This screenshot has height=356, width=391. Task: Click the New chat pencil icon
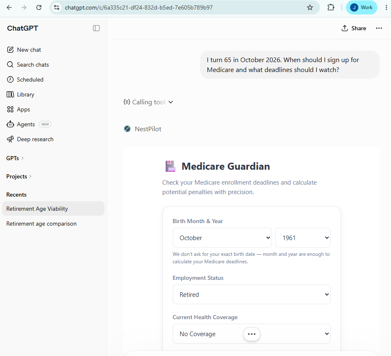coord(10,50)
